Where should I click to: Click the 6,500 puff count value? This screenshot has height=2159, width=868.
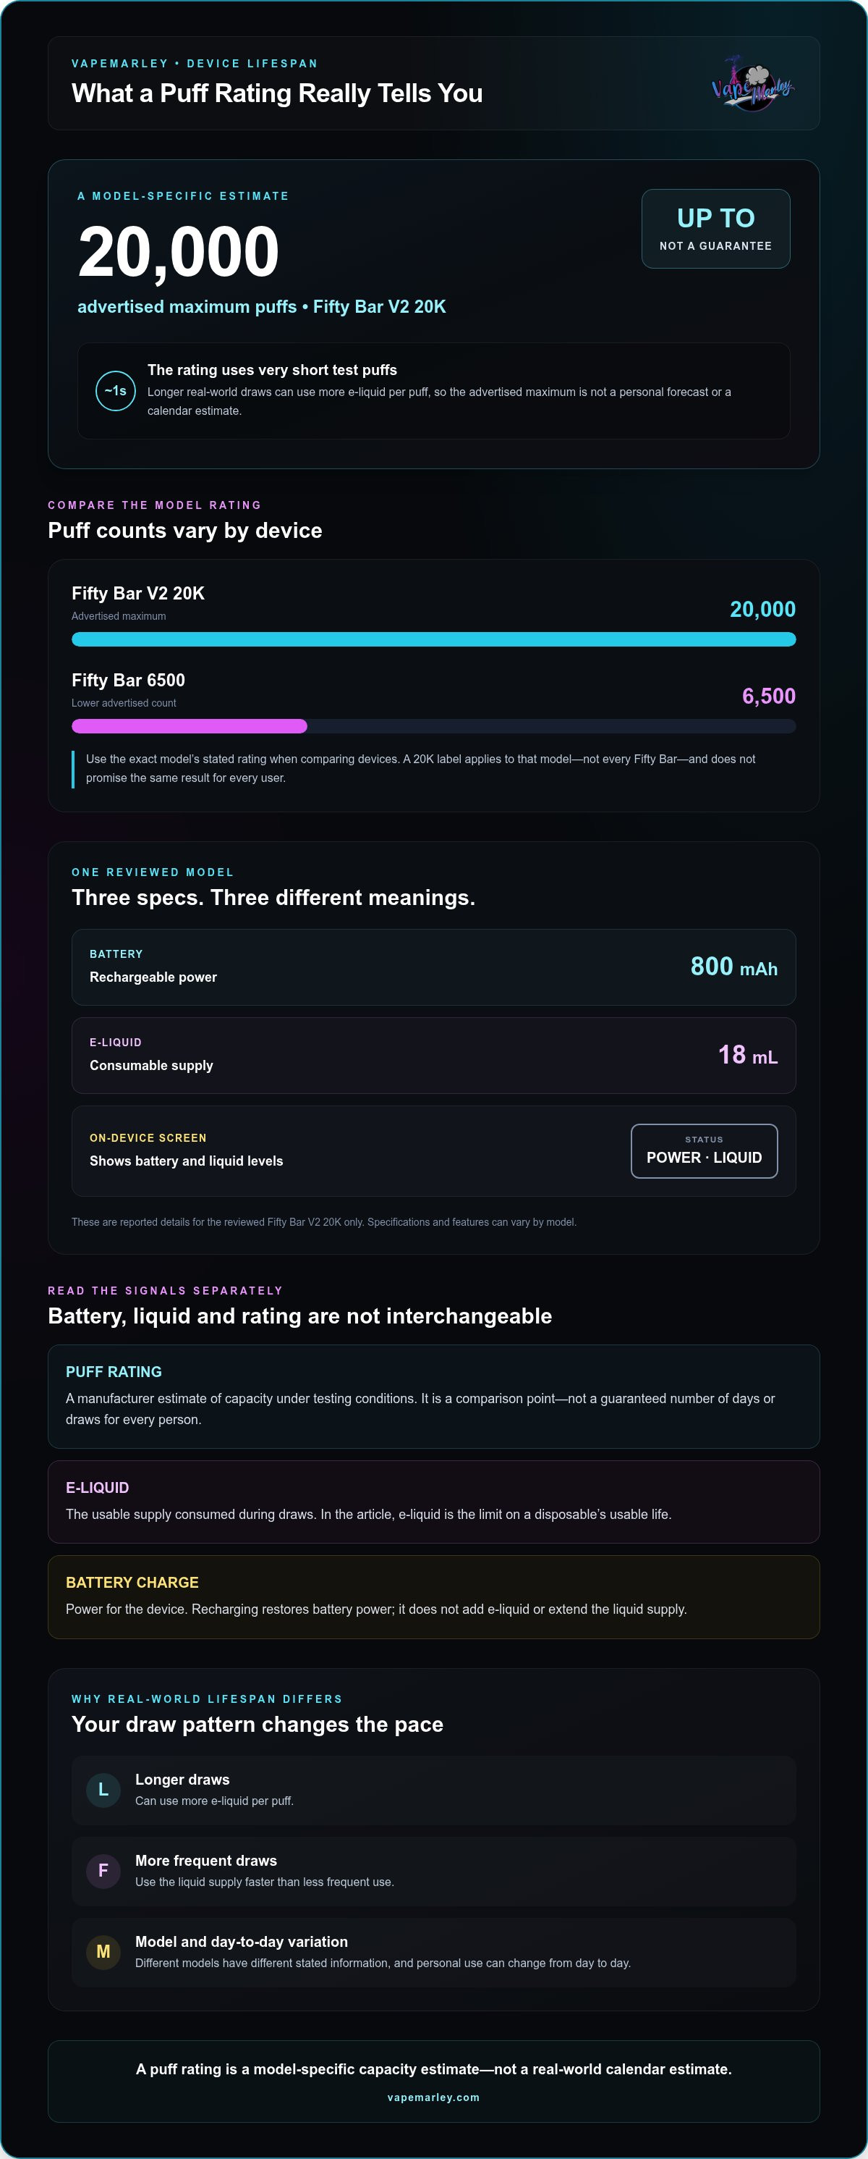point(768,696)
